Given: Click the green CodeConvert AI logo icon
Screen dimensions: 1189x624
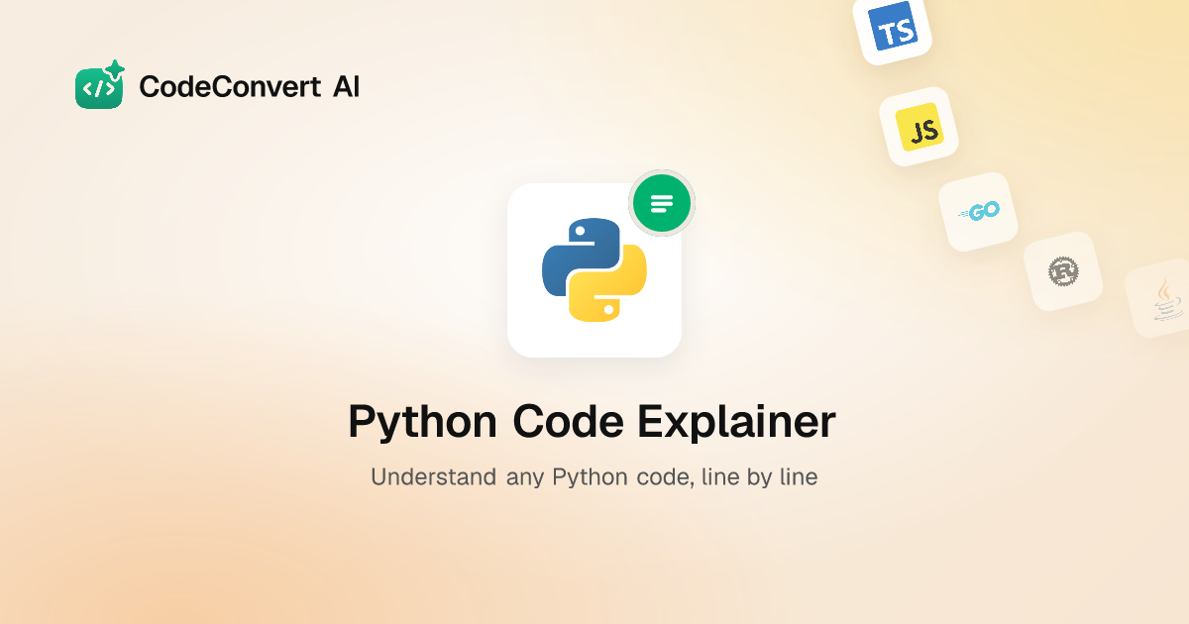Looking at the screenshot, I should click(x=99, y=86).
